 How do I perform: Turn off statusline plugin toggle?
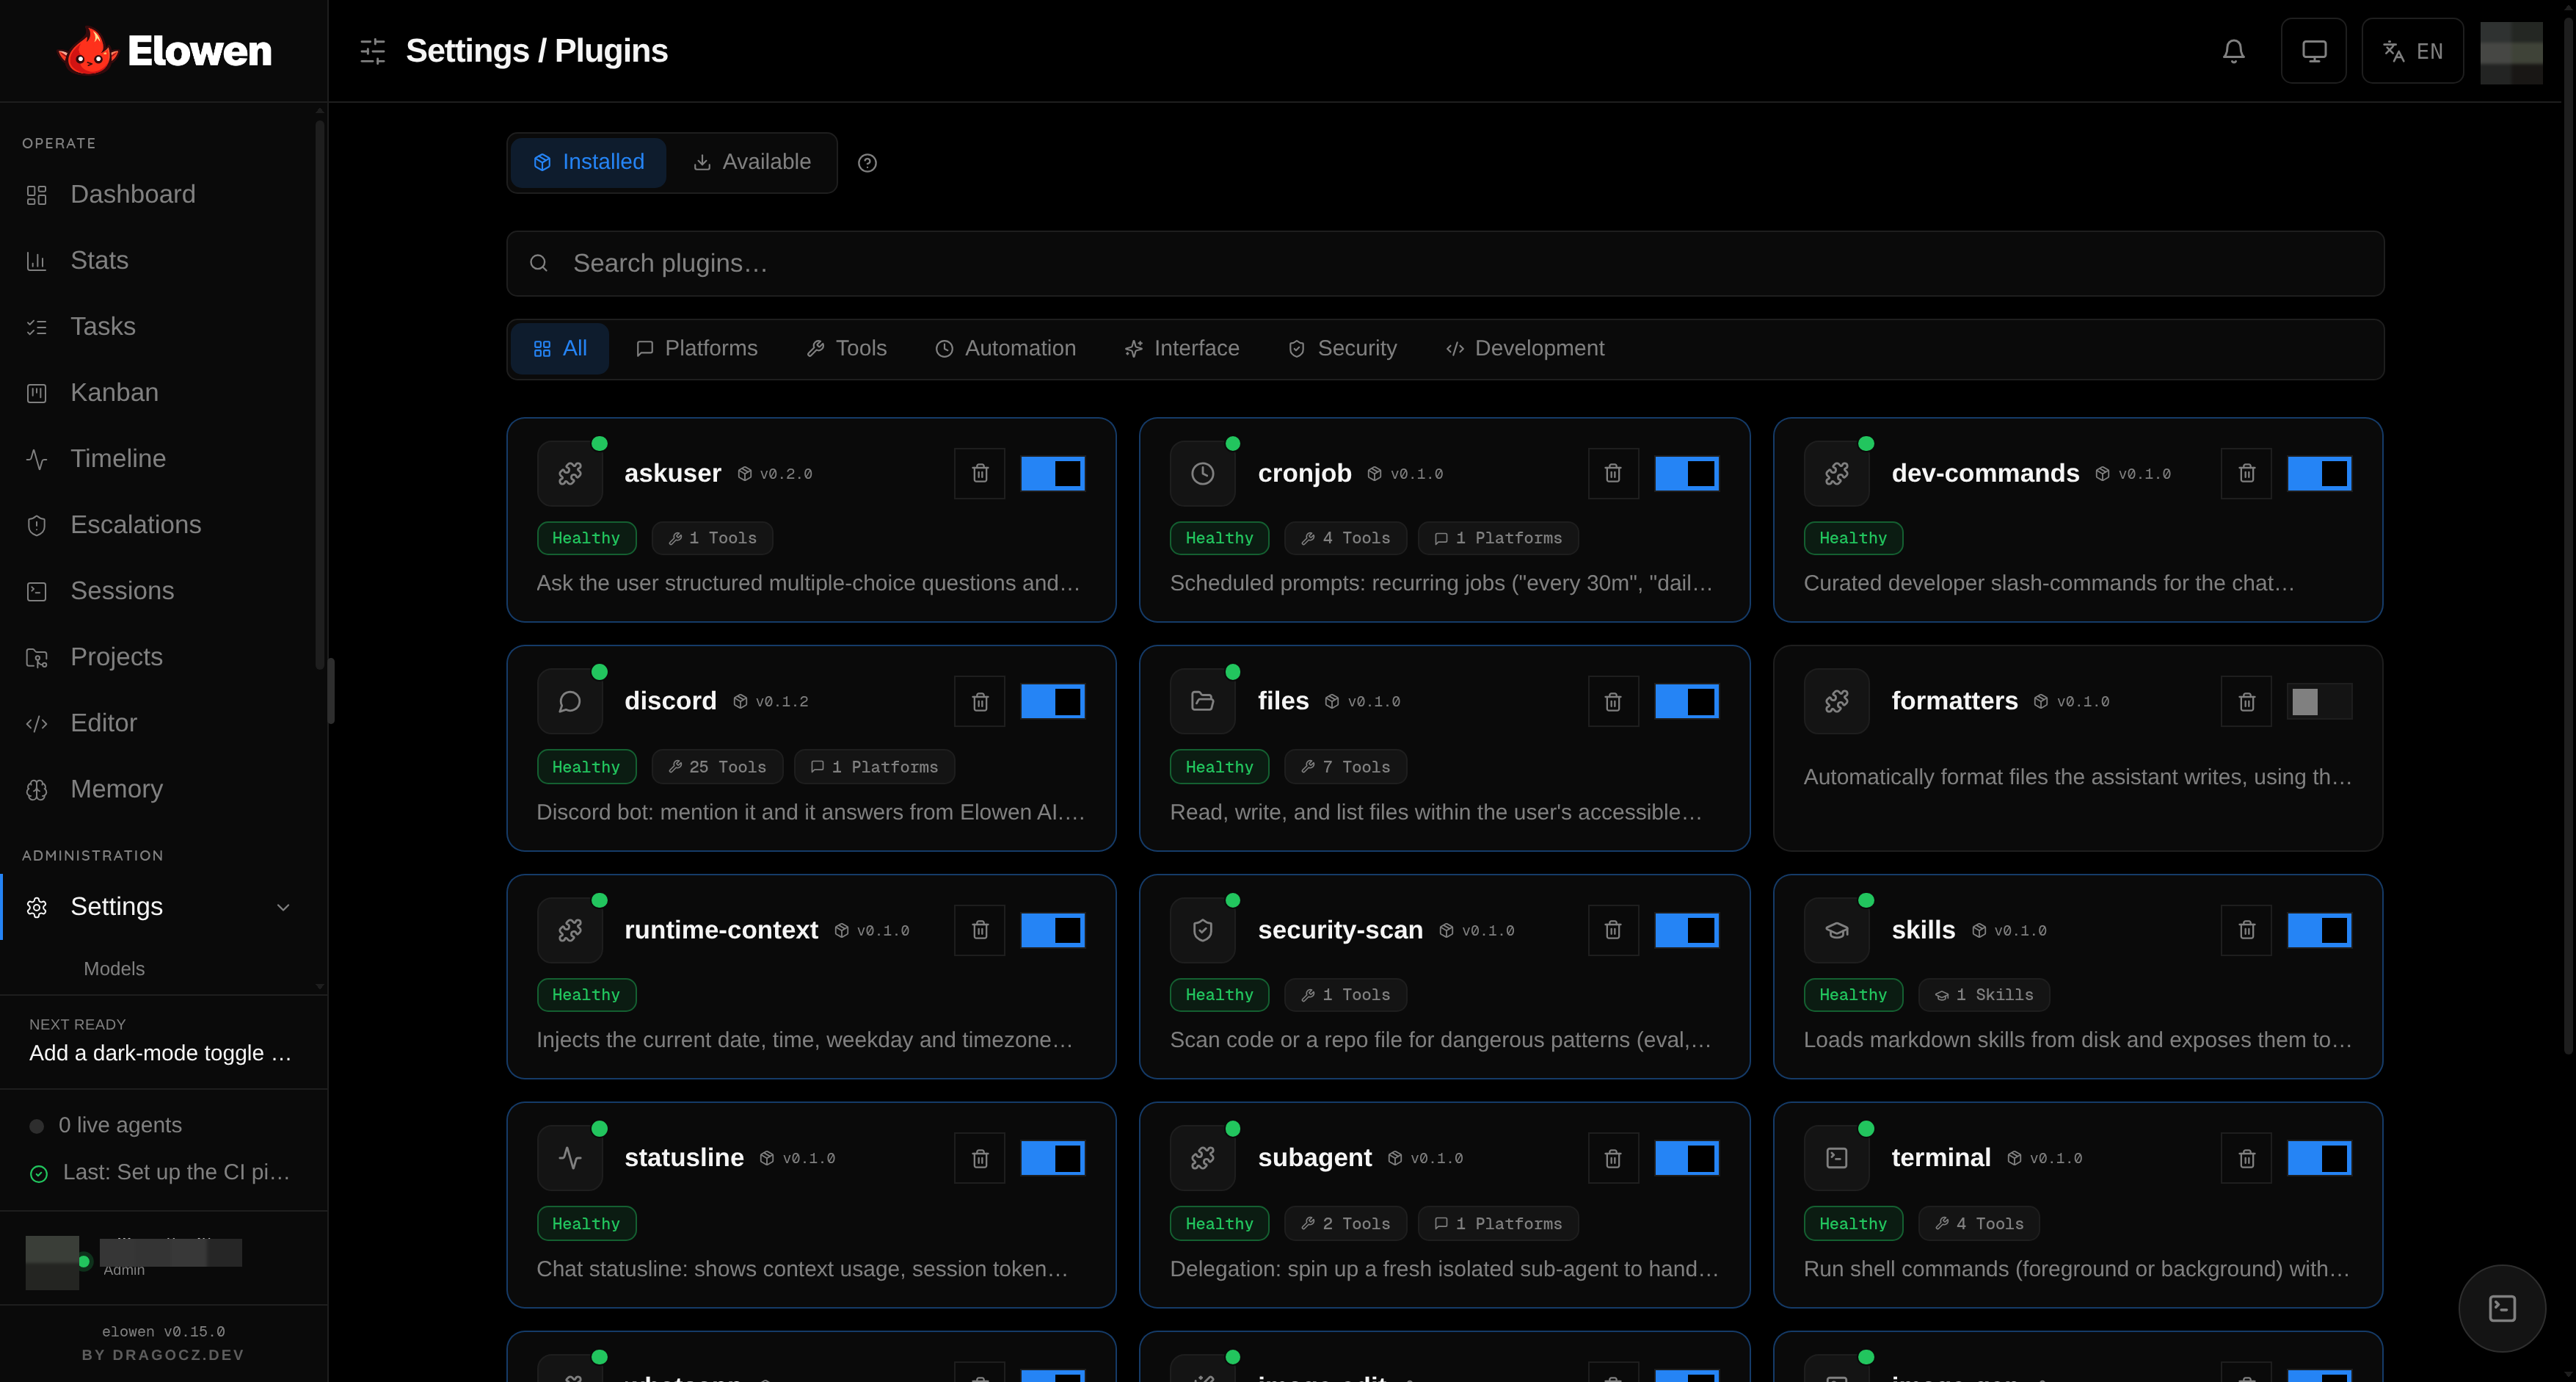tap(1052, 1158)
